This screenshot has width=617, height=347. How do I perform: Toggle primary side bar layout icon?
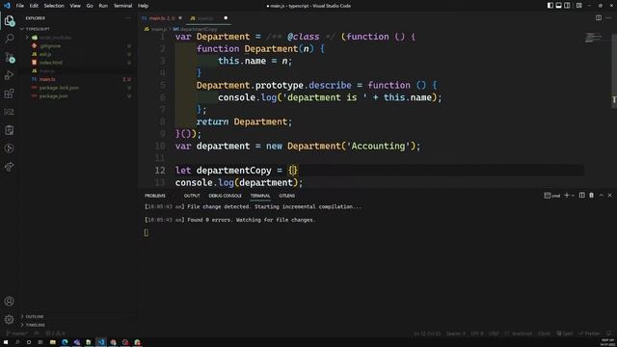[x=550, y=6]
